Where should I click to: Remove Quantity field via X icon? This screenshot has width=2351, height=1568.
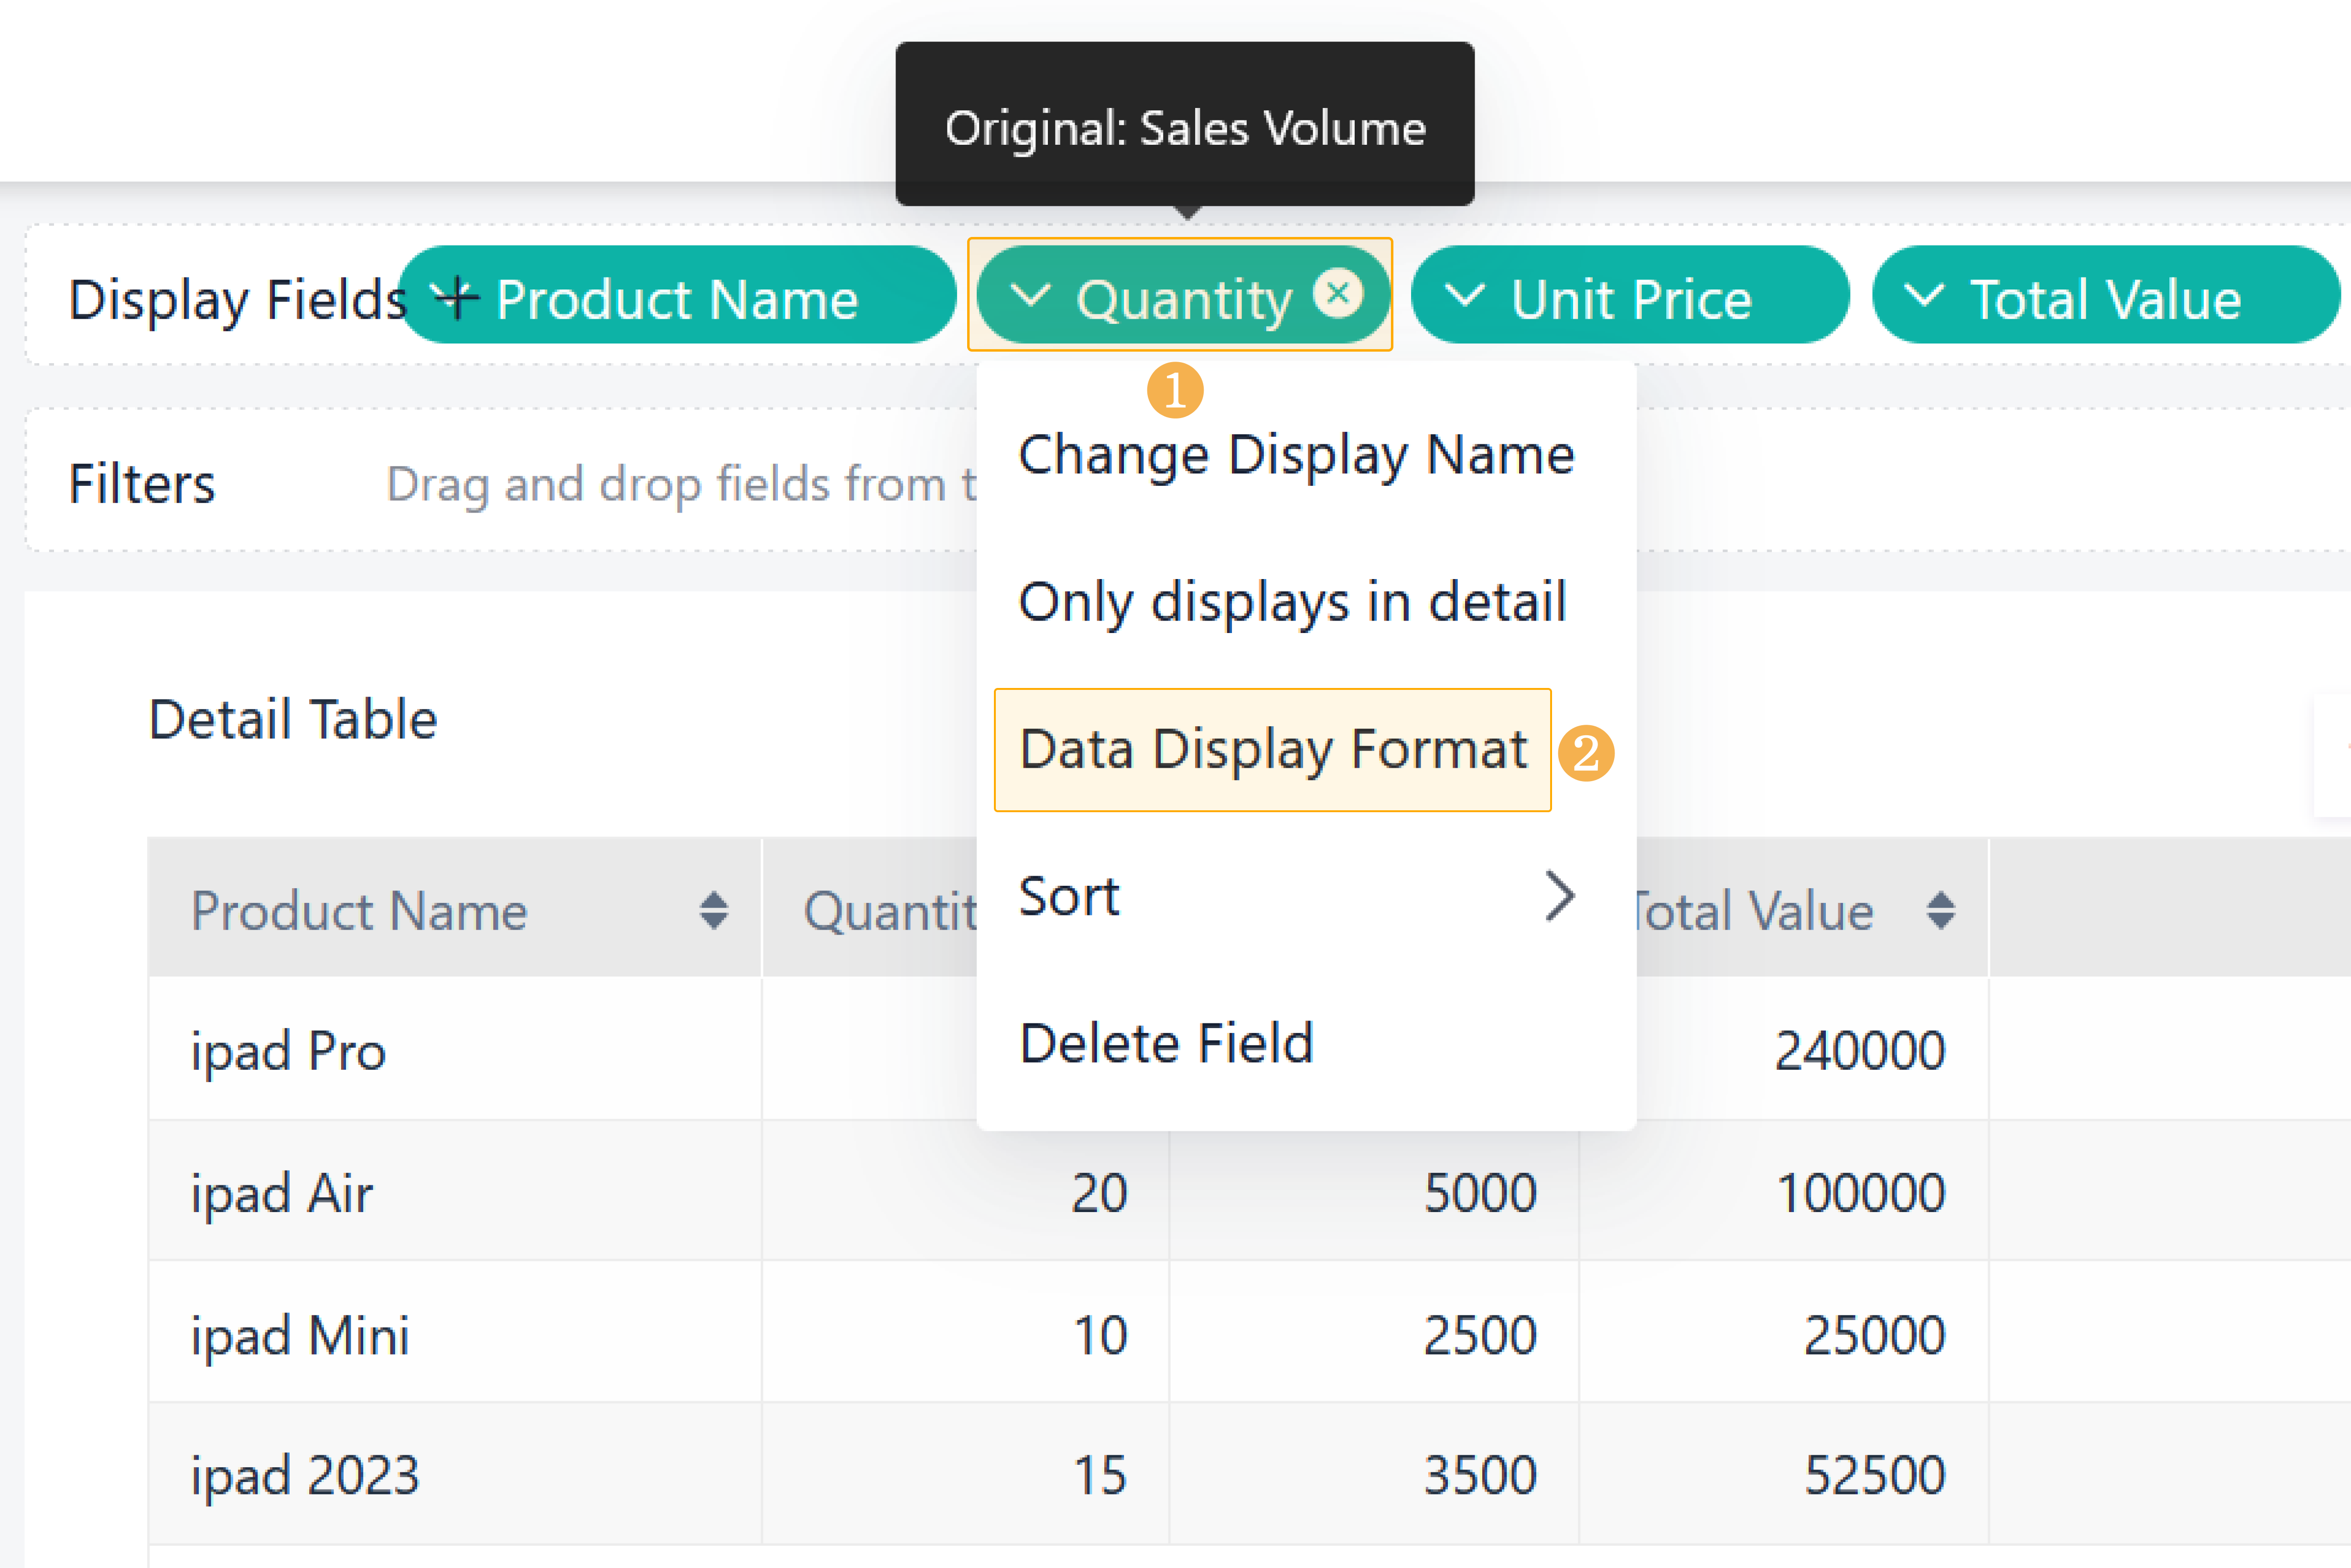1338,293
